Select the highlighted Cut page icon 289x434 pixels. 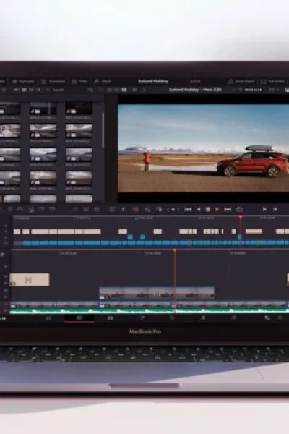tap(79, 318)
